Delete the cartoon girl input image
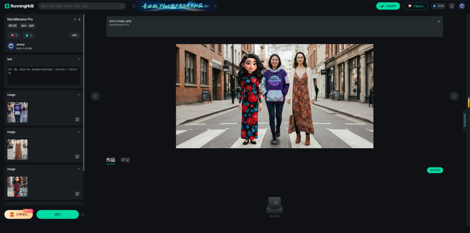The image size is (470, 233). [25, 194]
